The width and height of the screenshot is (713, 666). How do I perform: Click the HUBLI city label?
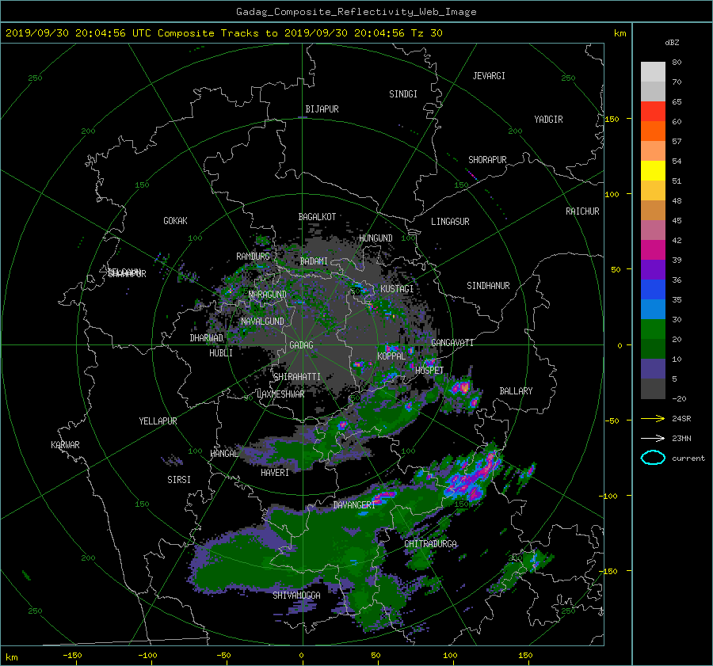coord(221,353)
